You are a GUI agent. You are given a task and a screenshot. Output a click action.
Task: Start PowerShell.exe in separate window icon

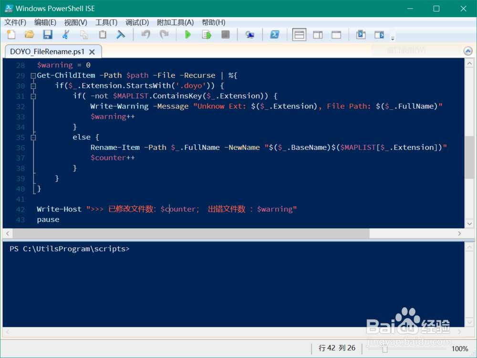[275, 35]
